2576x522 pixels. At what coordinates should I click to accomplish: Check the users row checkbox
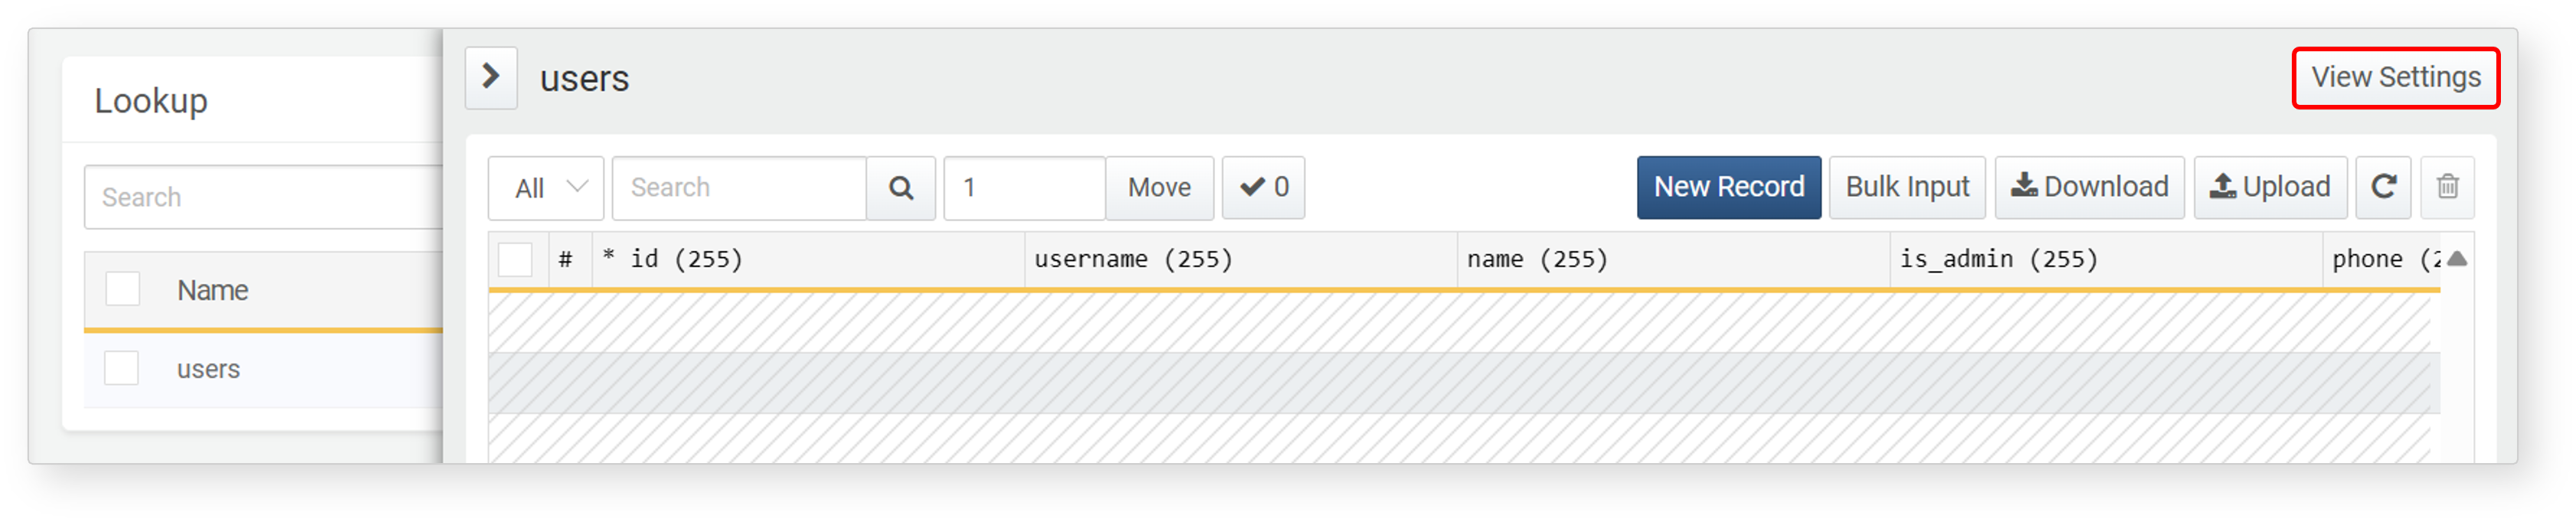122,368
